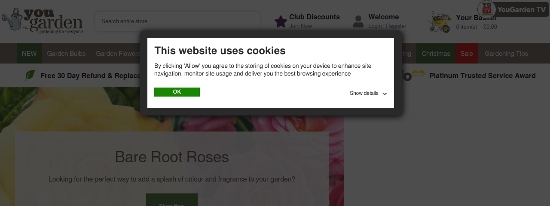This screenshot has width=550, height=206.
Task: Show details of cookie usage
Action: click(x=364, y=93)
